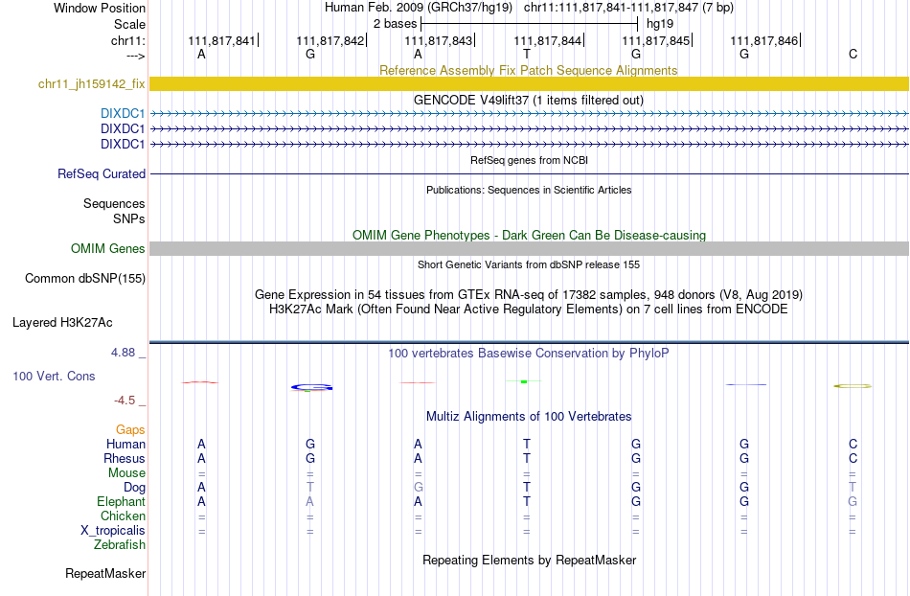The image size is (910, 596).
Task: Click 'GENCODE V49lift37 (1 items filtered out)' title
Action: 529,101
